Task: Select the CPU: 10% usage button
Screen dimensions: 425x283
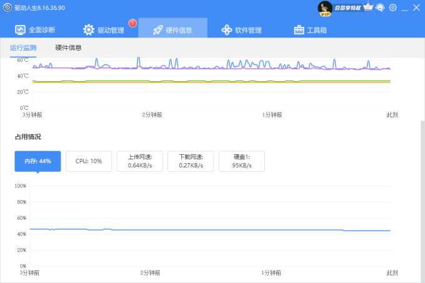Action: click(89, 161)
